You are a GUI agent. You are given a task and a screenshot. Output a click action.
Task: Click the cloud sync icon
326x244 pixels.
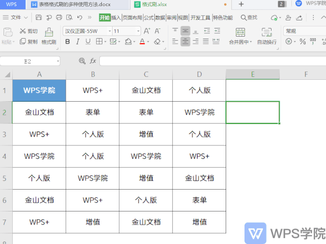275,18
